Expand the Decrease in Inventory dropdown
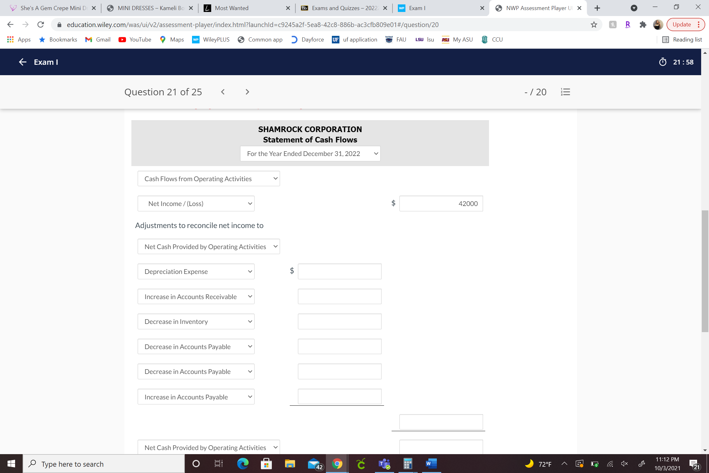Screen dimensions: 709x473 click(196, 321)
